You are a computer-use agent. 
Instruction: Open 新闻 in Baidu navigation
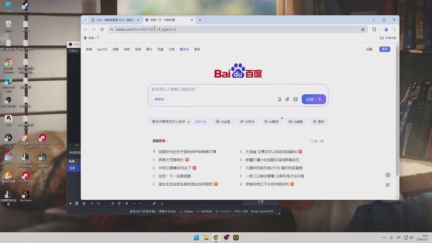(89, 49)
